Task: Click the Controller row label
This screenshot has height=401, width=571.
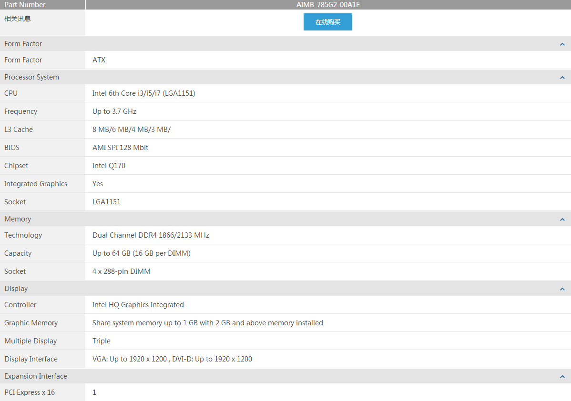Action: tap(20, 305)
